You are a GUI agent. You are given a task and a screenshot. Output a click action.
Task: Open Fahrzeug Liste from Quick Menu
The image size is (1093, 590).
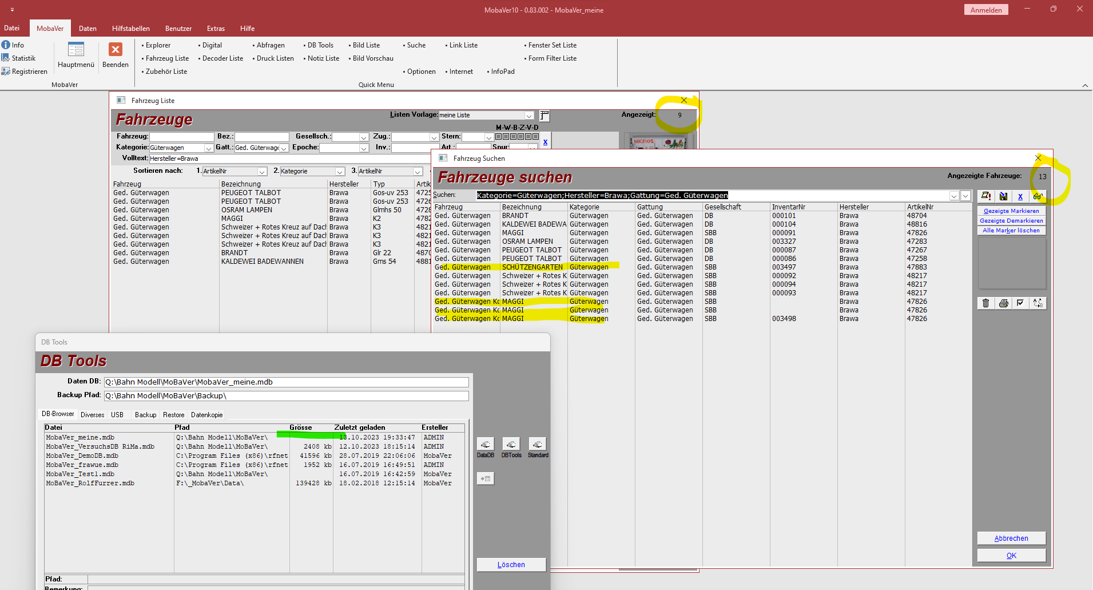tap(166, 58)
